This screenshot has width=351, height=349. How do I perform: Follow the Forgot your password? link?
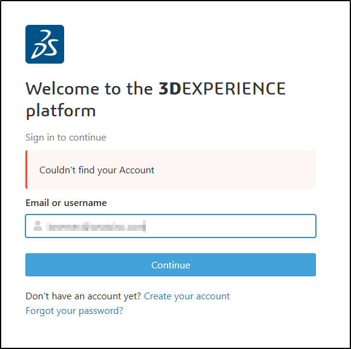point(74,311)
